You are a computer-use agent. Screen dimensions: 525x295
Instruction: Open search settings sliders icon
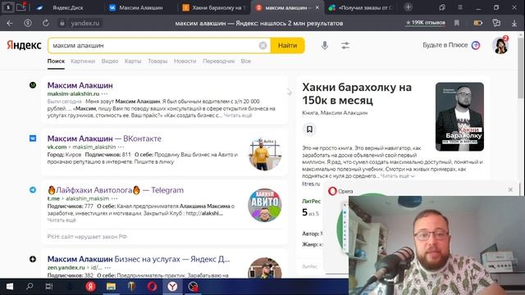pos(345,45)
